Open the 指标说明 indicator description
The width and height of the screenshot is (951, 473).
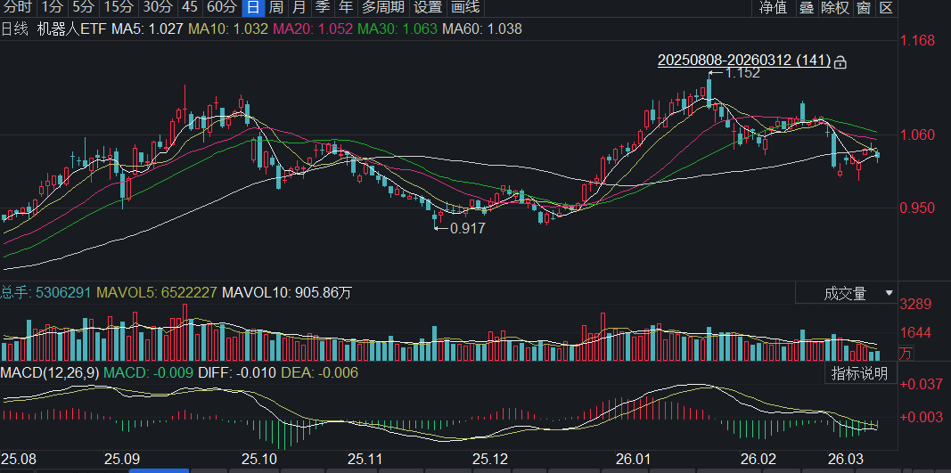[860, 373]
